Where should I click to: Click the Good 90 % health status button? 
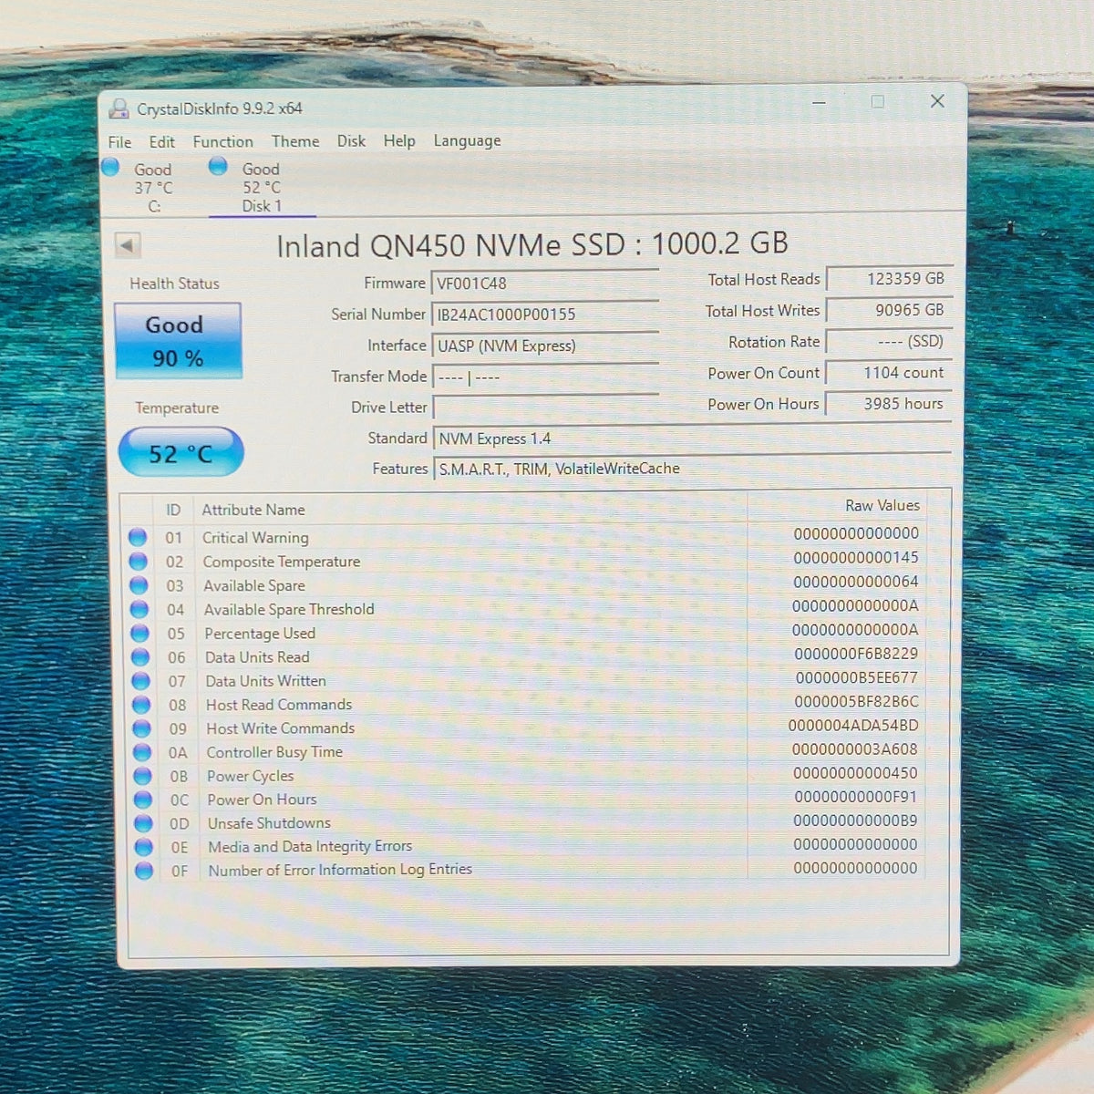point(179,341)
